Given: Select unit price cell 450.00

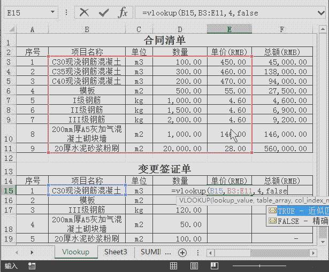Looking at the screenshot, I should [229, 62].
